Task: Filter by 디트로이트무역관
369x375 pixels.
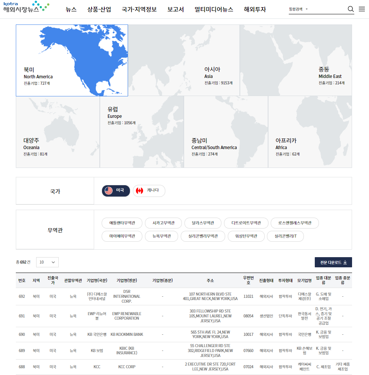Action: [246, 223]
